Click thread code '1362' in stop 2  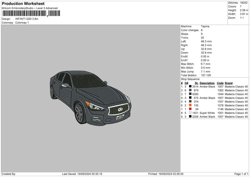[x=220, y=91]
